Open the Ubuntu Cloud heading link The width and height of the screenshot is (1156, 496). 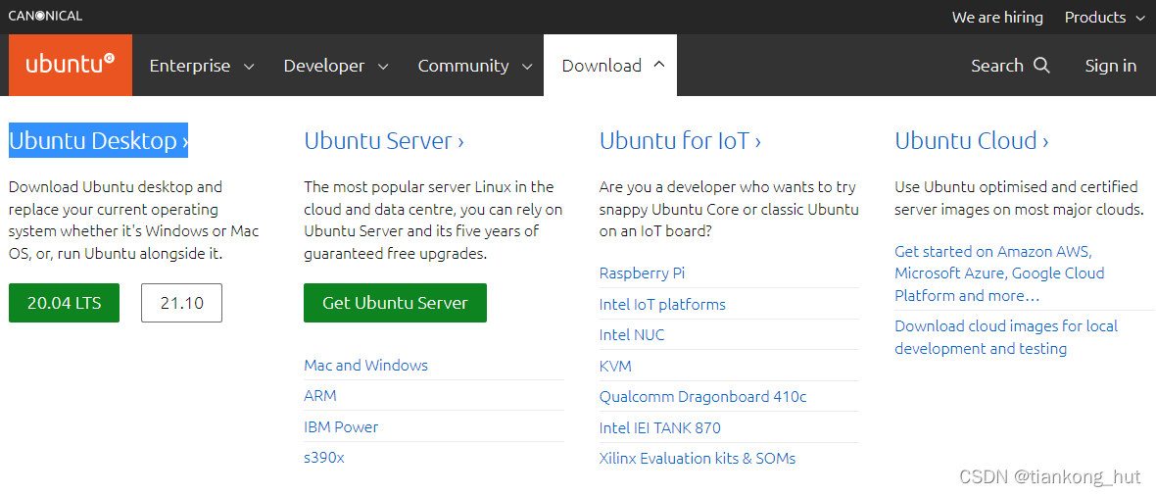972,140
